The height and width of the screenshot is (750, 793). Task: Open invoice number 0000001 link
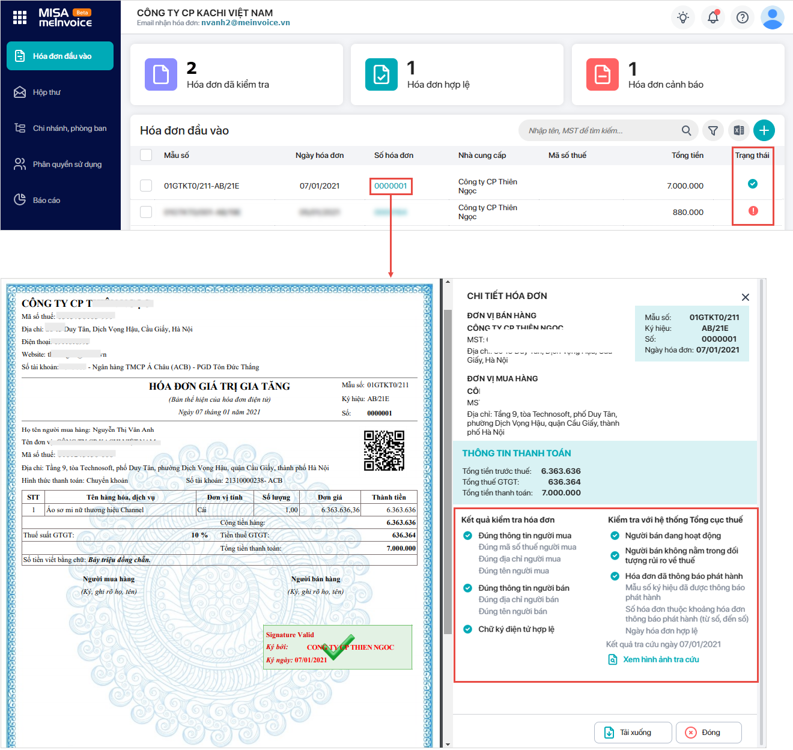(x=390, y=186)
